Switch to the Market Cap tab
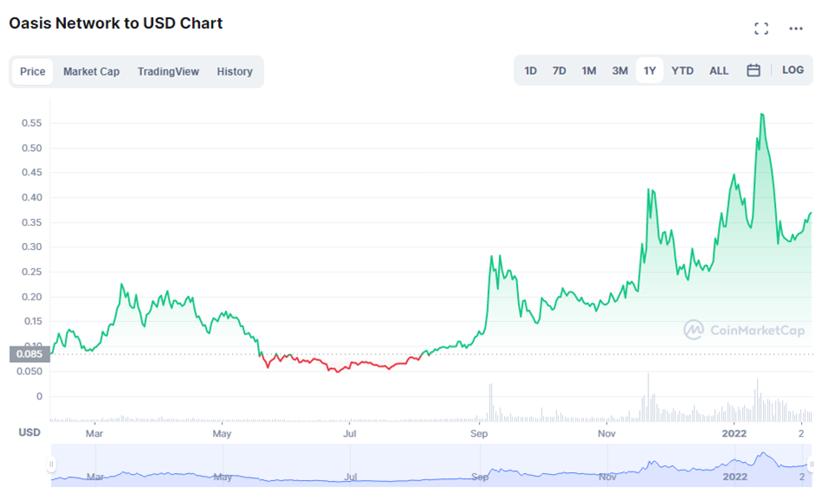Viewport: 816px width, 494px height. 91,71
